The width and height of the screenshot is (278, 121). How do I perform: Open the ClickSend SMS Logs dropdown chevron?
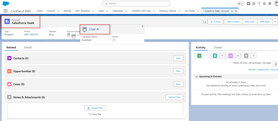click(x=154, y=11)
